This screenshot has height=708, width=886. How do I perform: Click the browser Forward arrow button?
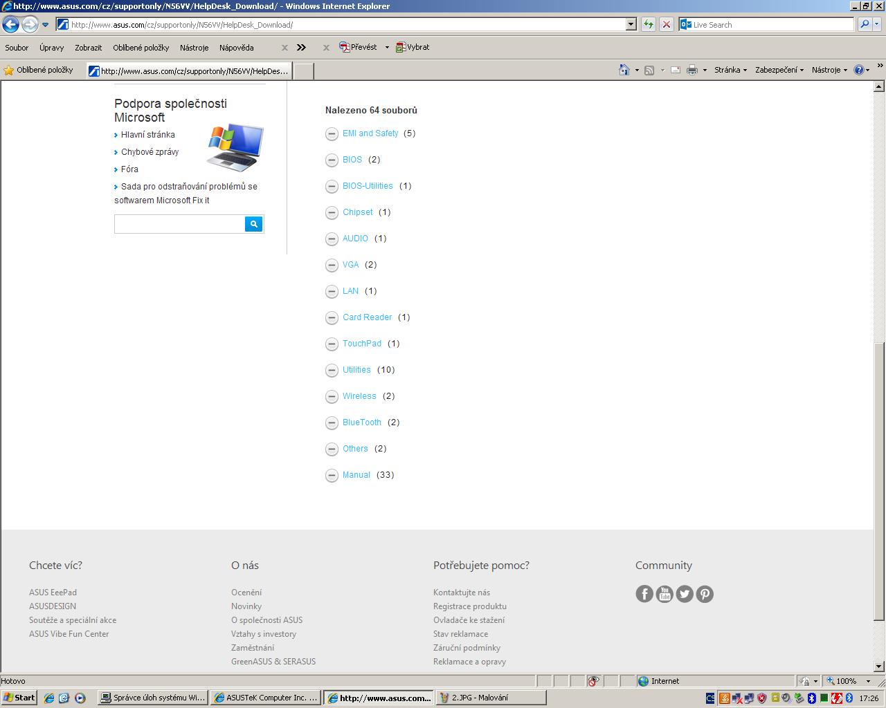[x=30, y=25]
